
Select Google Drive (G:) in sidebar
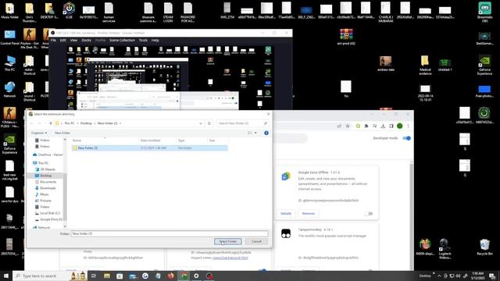tap(51, 219)
